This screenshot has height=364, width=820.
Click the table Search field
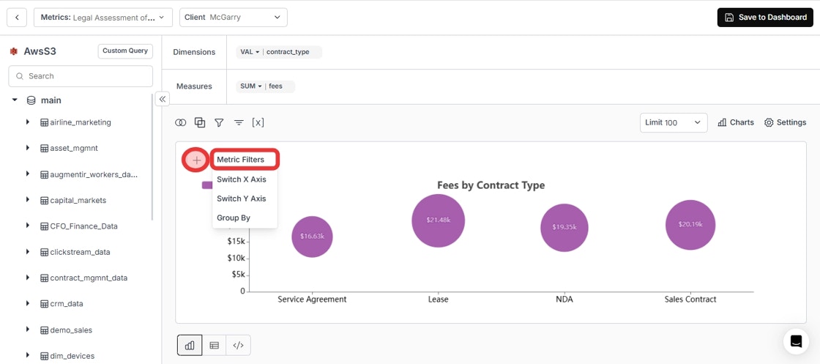coord(81,76)
